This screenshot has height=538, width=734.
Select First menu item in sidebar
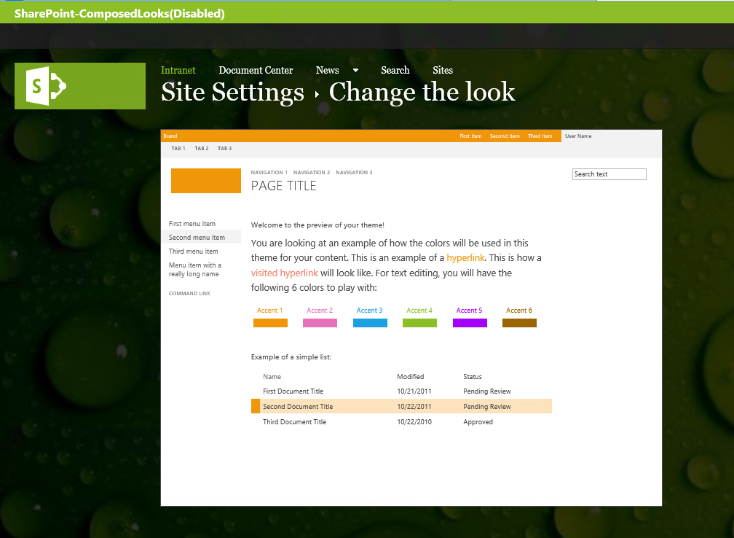point(192,224)
